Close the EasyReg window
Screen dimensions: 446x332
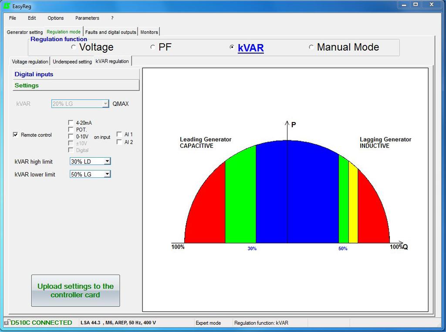(432, 4)
